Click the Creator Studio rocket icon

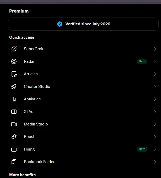click(x=14, y=87)
